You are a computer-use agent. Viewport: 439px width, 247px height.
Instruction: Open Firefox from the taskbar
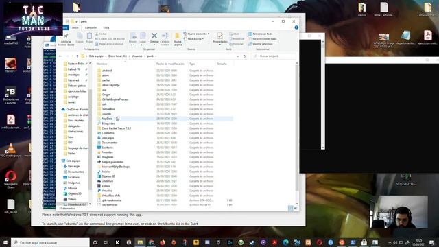pyautogui.click(x=163, y=242)
